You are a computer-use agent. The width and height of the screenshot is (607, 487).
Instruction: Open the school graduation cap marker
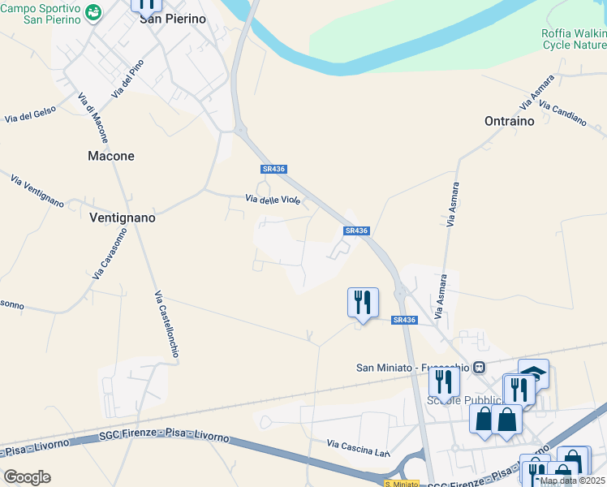click(x=533, y=373)
